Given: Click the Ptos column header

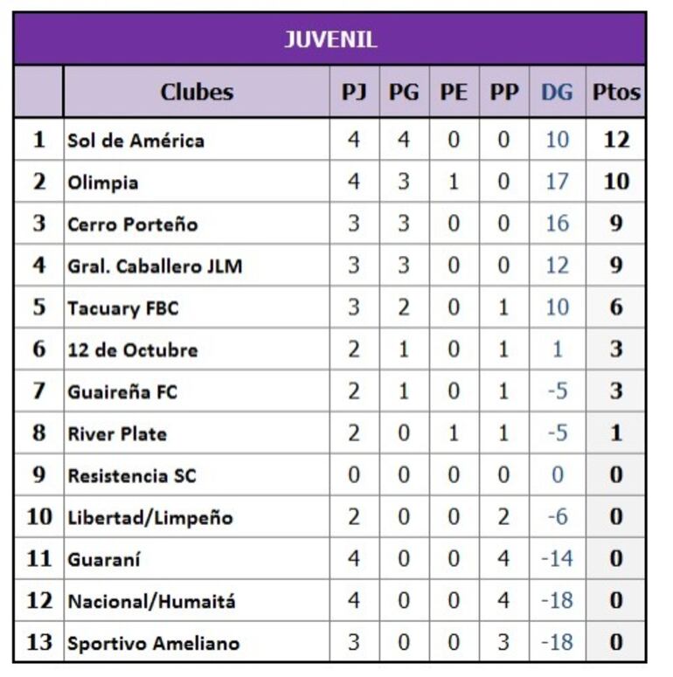Looking at the screenshot, I should click(616, 92).
